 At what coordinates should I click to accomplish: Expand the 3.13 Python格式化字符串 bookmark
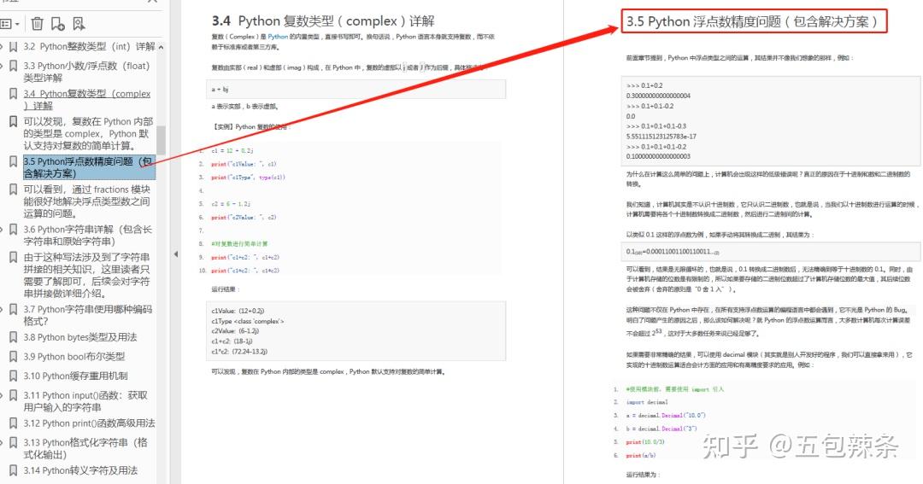[3, 442]
